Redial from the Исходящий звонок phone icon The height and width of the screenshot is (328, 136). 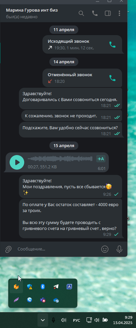point(112,44)
